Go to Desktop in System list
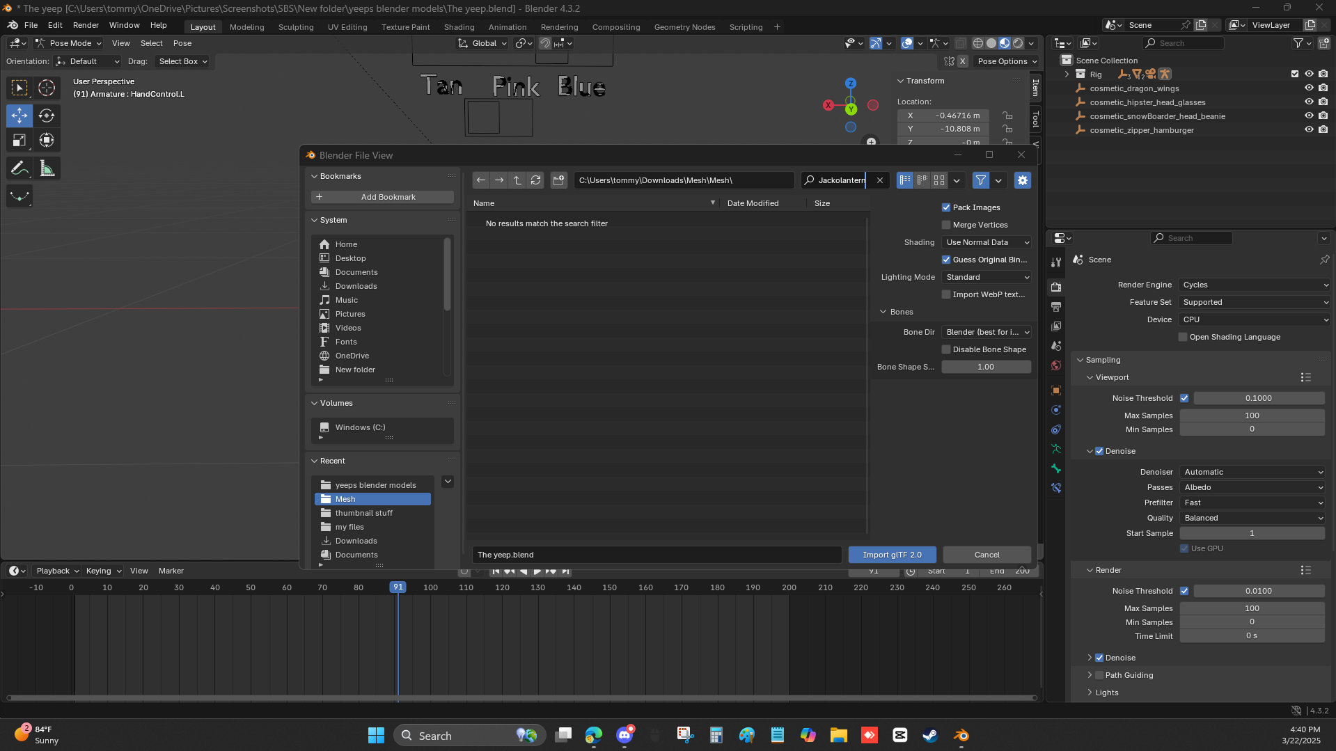This screenshot has width=1336, height=751. tap(350, 258)
